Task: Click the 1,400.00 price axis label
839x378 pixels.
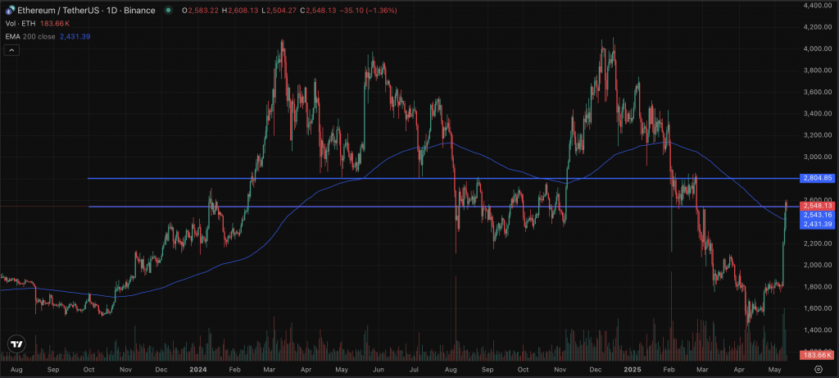Action: click(819, 330)
